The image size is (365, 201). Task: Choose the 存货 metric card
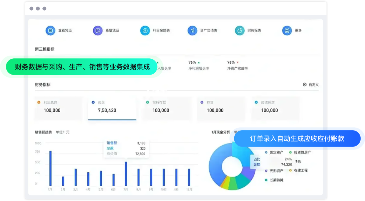click(221, 108)
